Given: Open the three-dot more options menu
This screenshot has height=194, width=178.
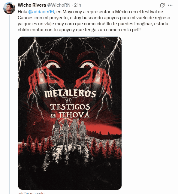Looking at the screenshot, I should (170, 5).
